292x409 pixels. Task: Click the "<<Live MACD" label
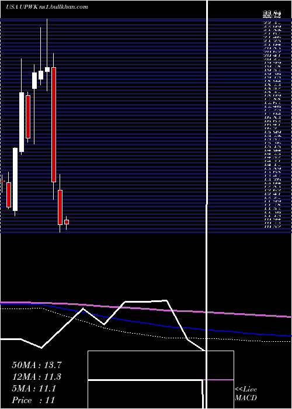[x=246, y=394]
